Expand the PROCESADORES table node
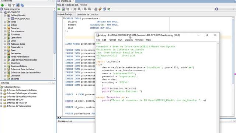The image size is (236, 133). pyautogui.click(x=8, y=18)
